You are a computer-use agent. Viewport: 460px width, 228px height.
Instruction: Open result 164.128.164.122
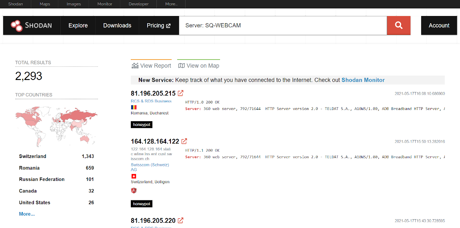[155, 142]
